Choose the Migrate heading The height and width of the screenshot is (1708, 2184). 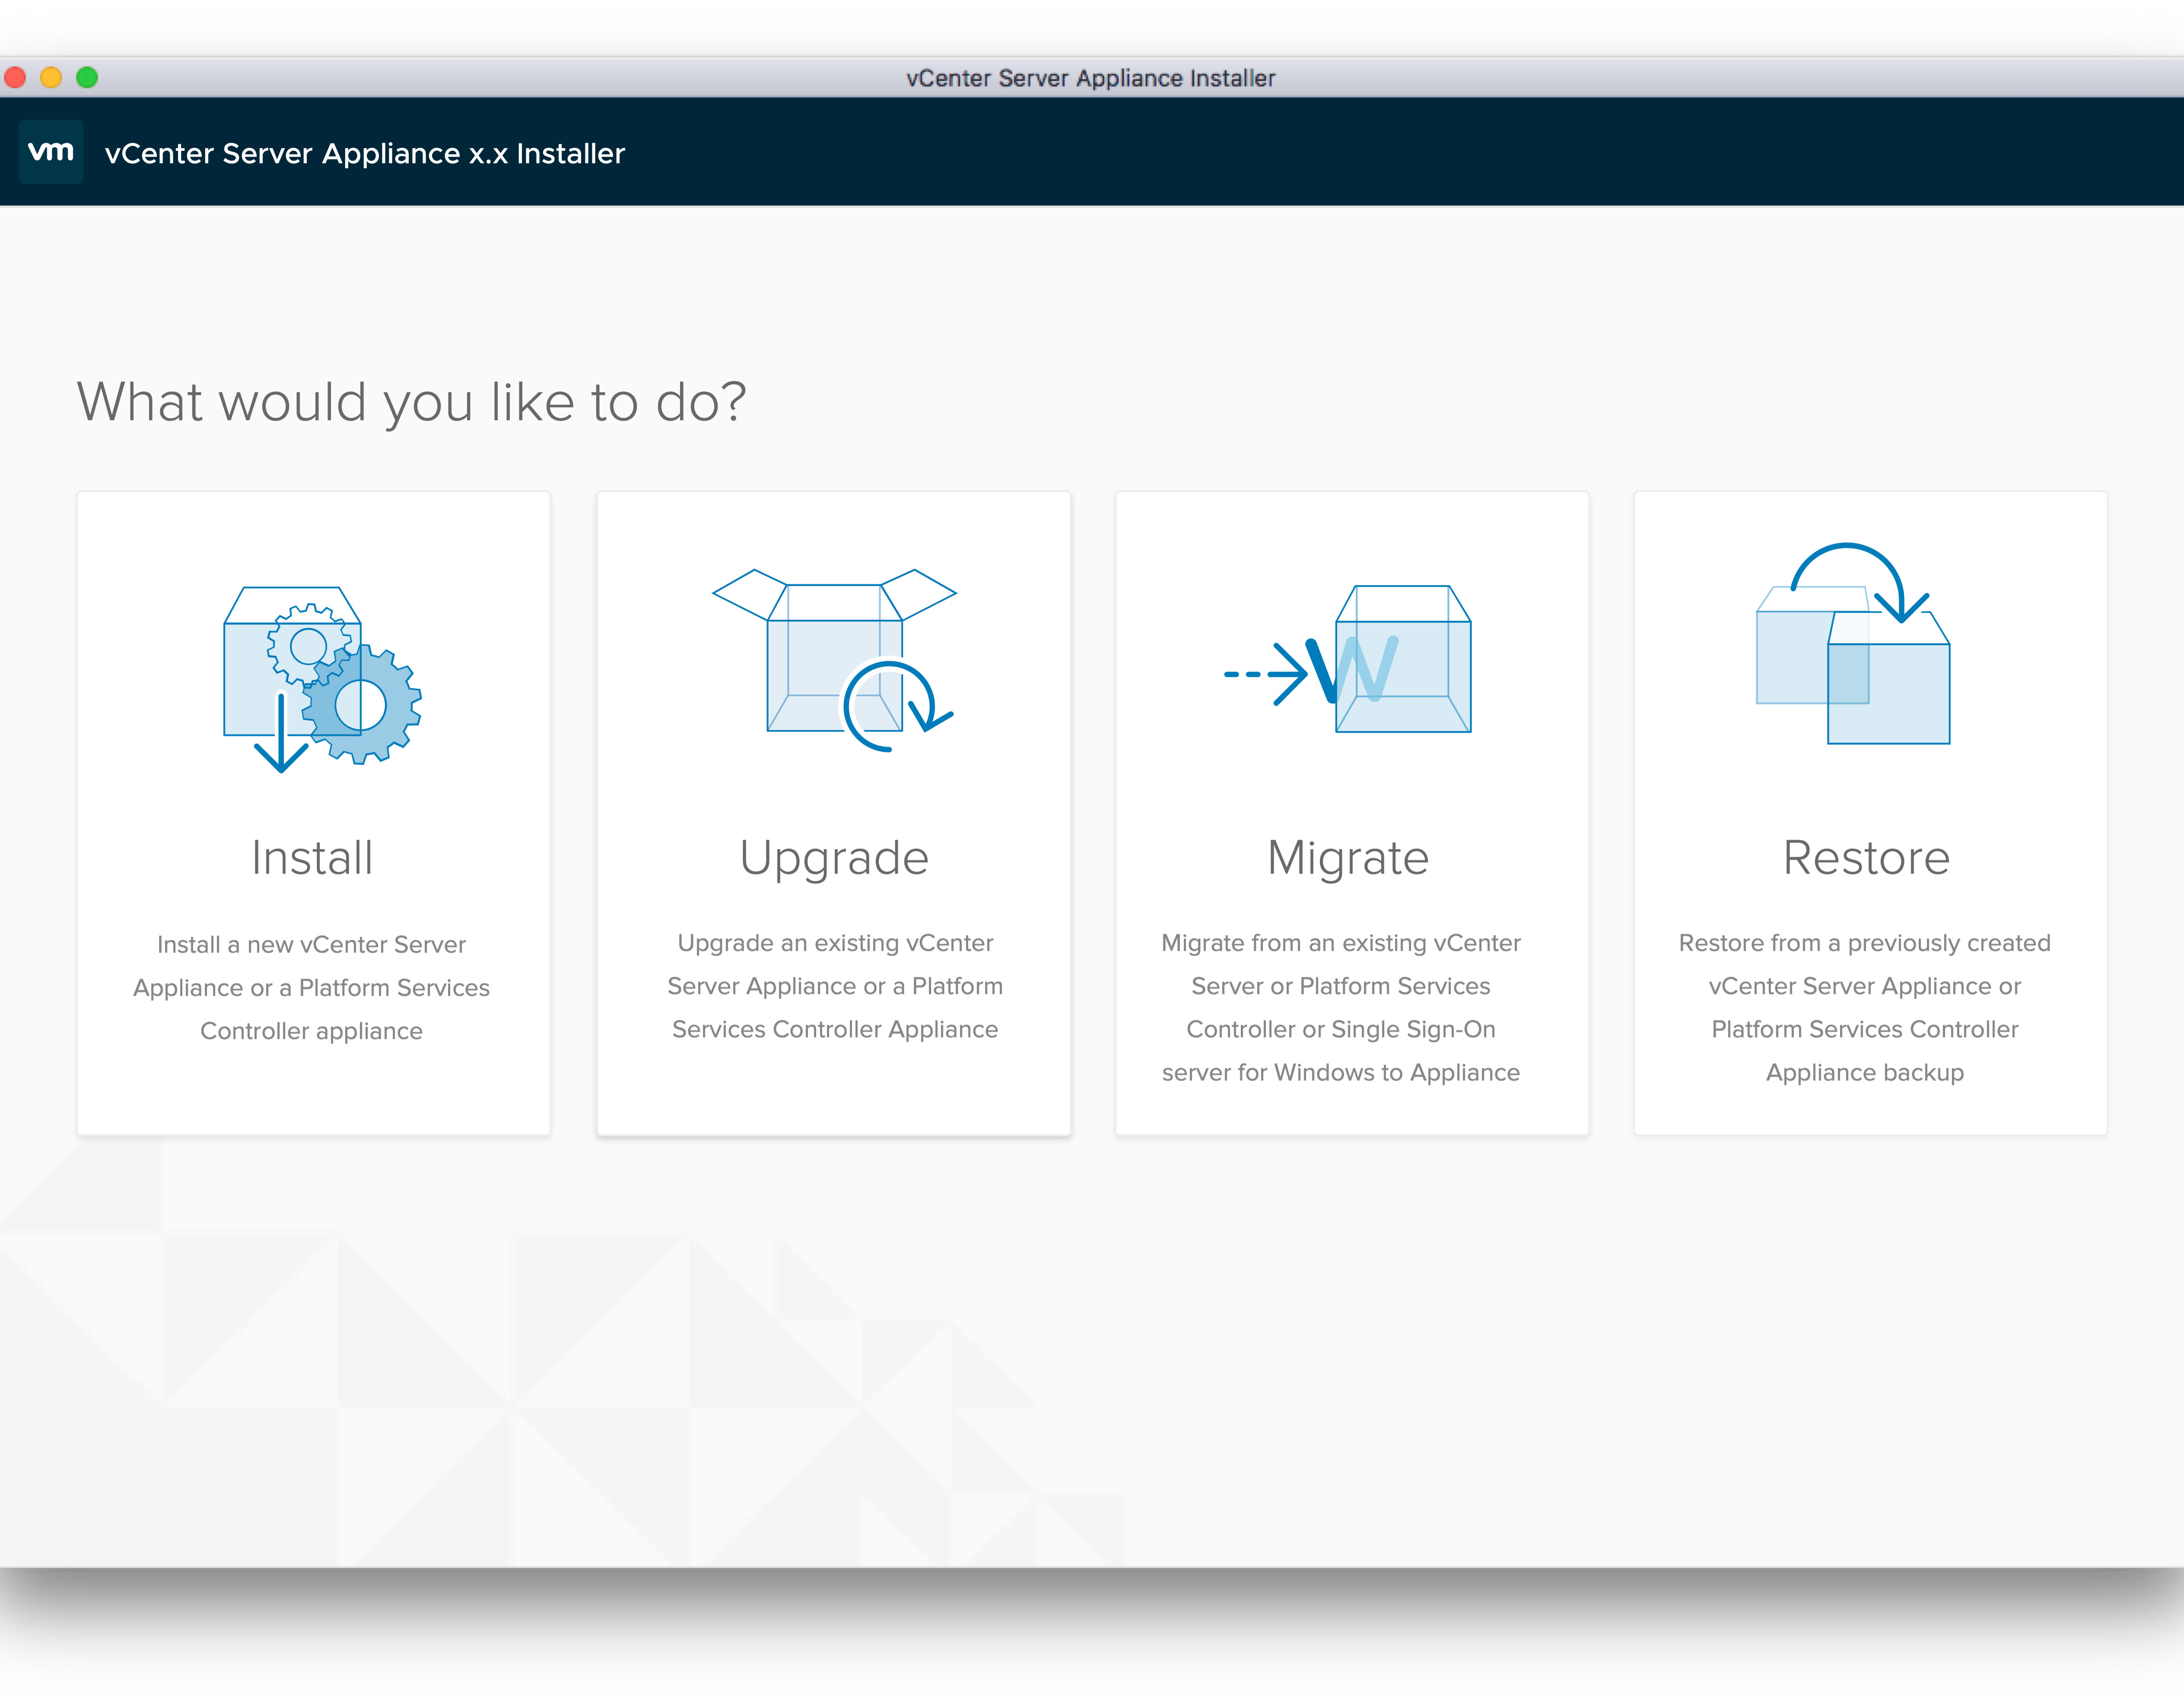tap(1348, 858)
